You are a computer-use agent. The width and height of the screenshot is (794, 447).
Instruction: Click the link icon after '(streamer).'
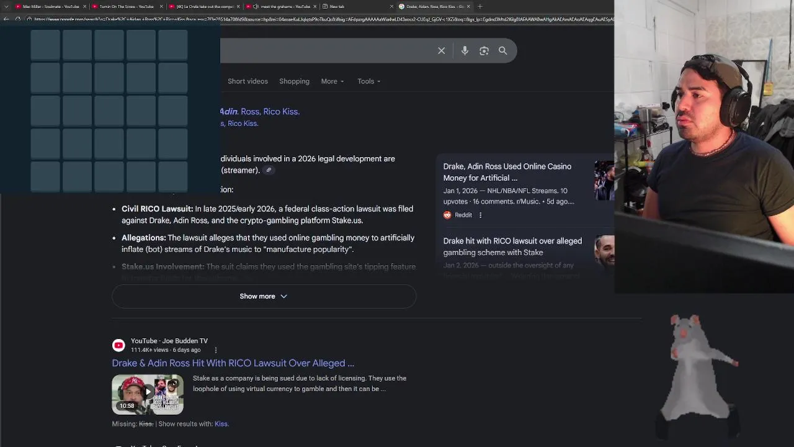point(269,170)
